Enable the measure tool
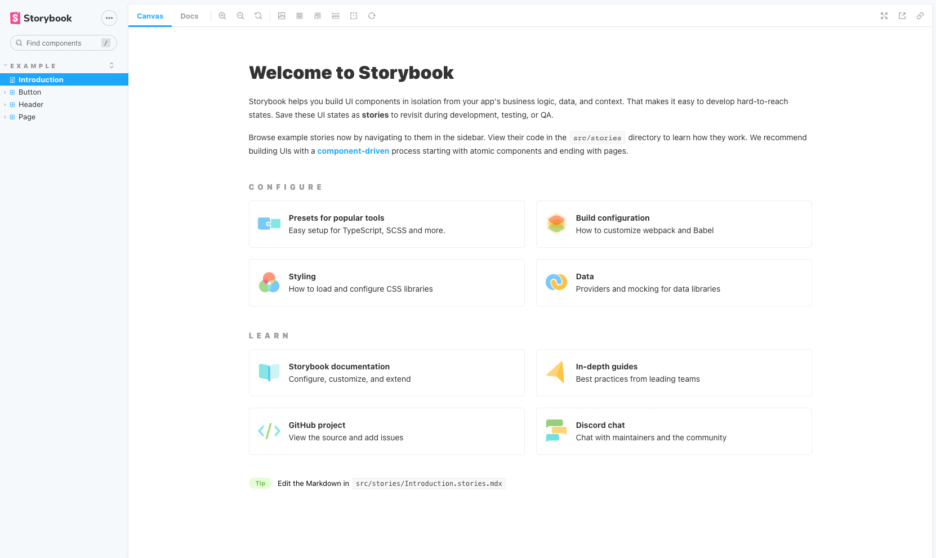Screen dimensions: 936x558 tap(336, 16)
